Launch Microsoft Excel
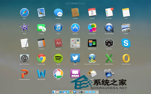Image resolution: width=151 pixels, height=94 pixels. pos(109,58)
